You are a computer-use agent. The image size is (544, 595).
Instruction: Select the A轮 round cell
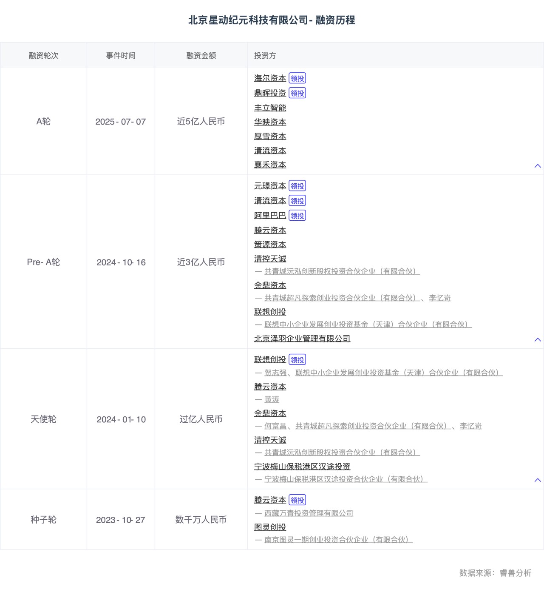(43, 121)
